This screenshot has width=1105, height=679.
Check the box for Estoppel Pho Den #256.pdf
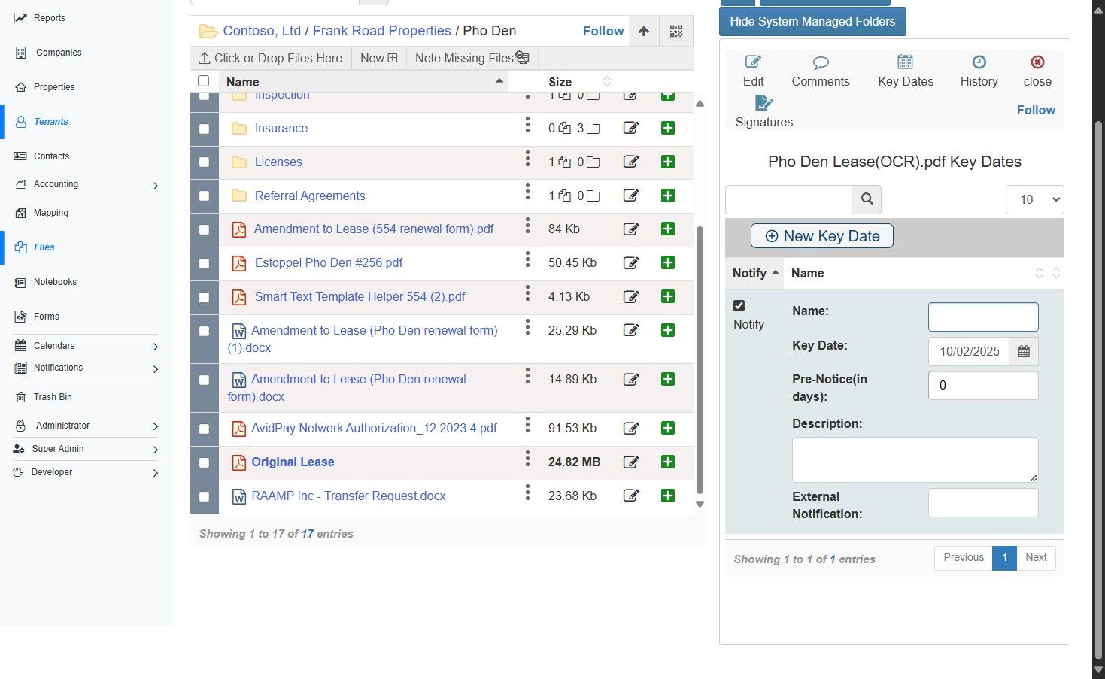pyautogui.click(x=204, y=264)
